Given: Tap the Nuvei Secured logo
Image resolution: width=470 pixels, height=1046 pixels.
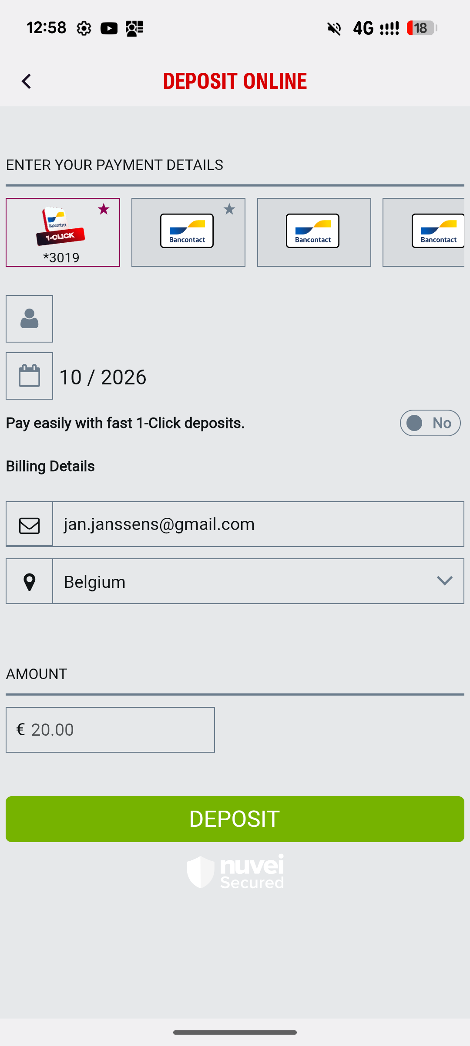Looking at the screenshot, I should point(235,872).
